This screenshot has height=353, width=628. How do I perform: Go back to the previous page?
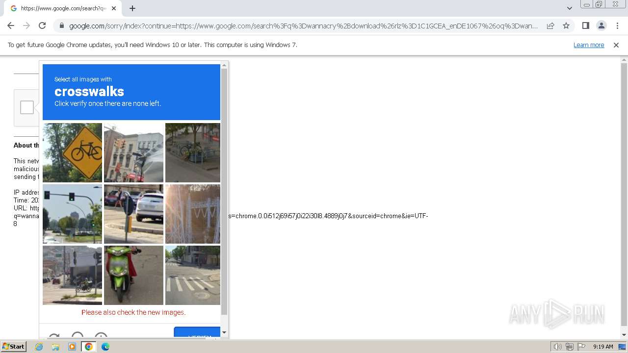coord(11,25)
